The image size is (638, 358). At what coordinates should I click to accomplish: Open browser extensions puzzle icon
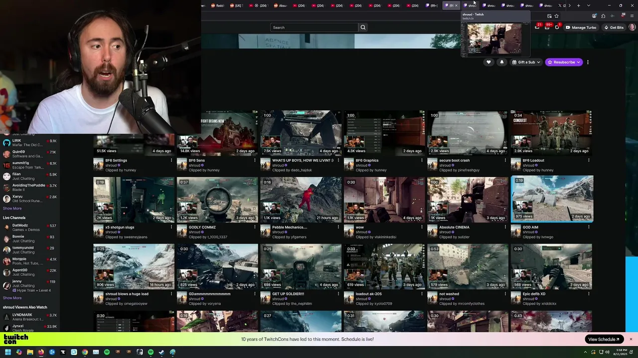[603, 16]
